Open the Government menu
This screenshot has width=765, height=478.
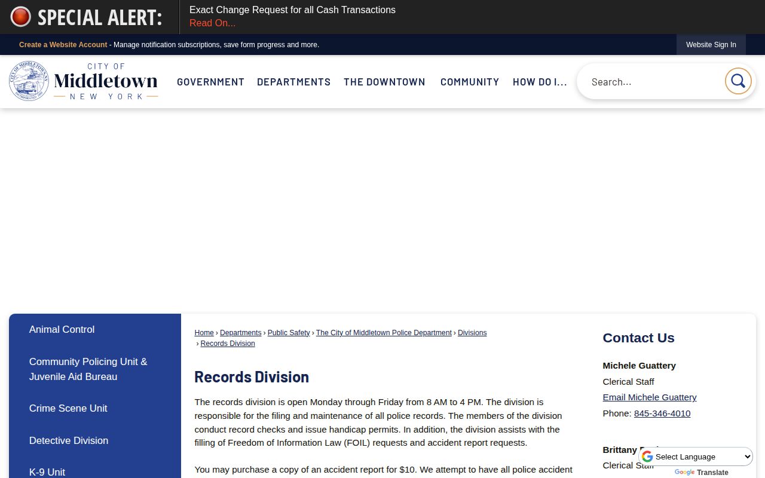tap(210, 82)
